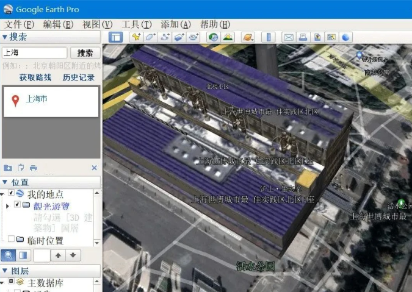
Task: Uncheck the 觀光游覽 folder checkbox
Action: (x=17, y=204)
